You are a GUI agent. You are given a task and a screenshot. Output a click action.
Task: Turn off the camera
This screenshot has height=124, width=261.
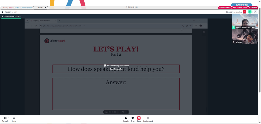point(5,119)
